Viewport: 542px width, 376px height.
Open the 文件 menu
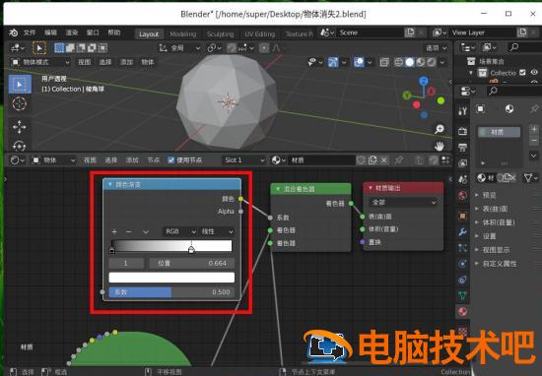click(30, 32)
